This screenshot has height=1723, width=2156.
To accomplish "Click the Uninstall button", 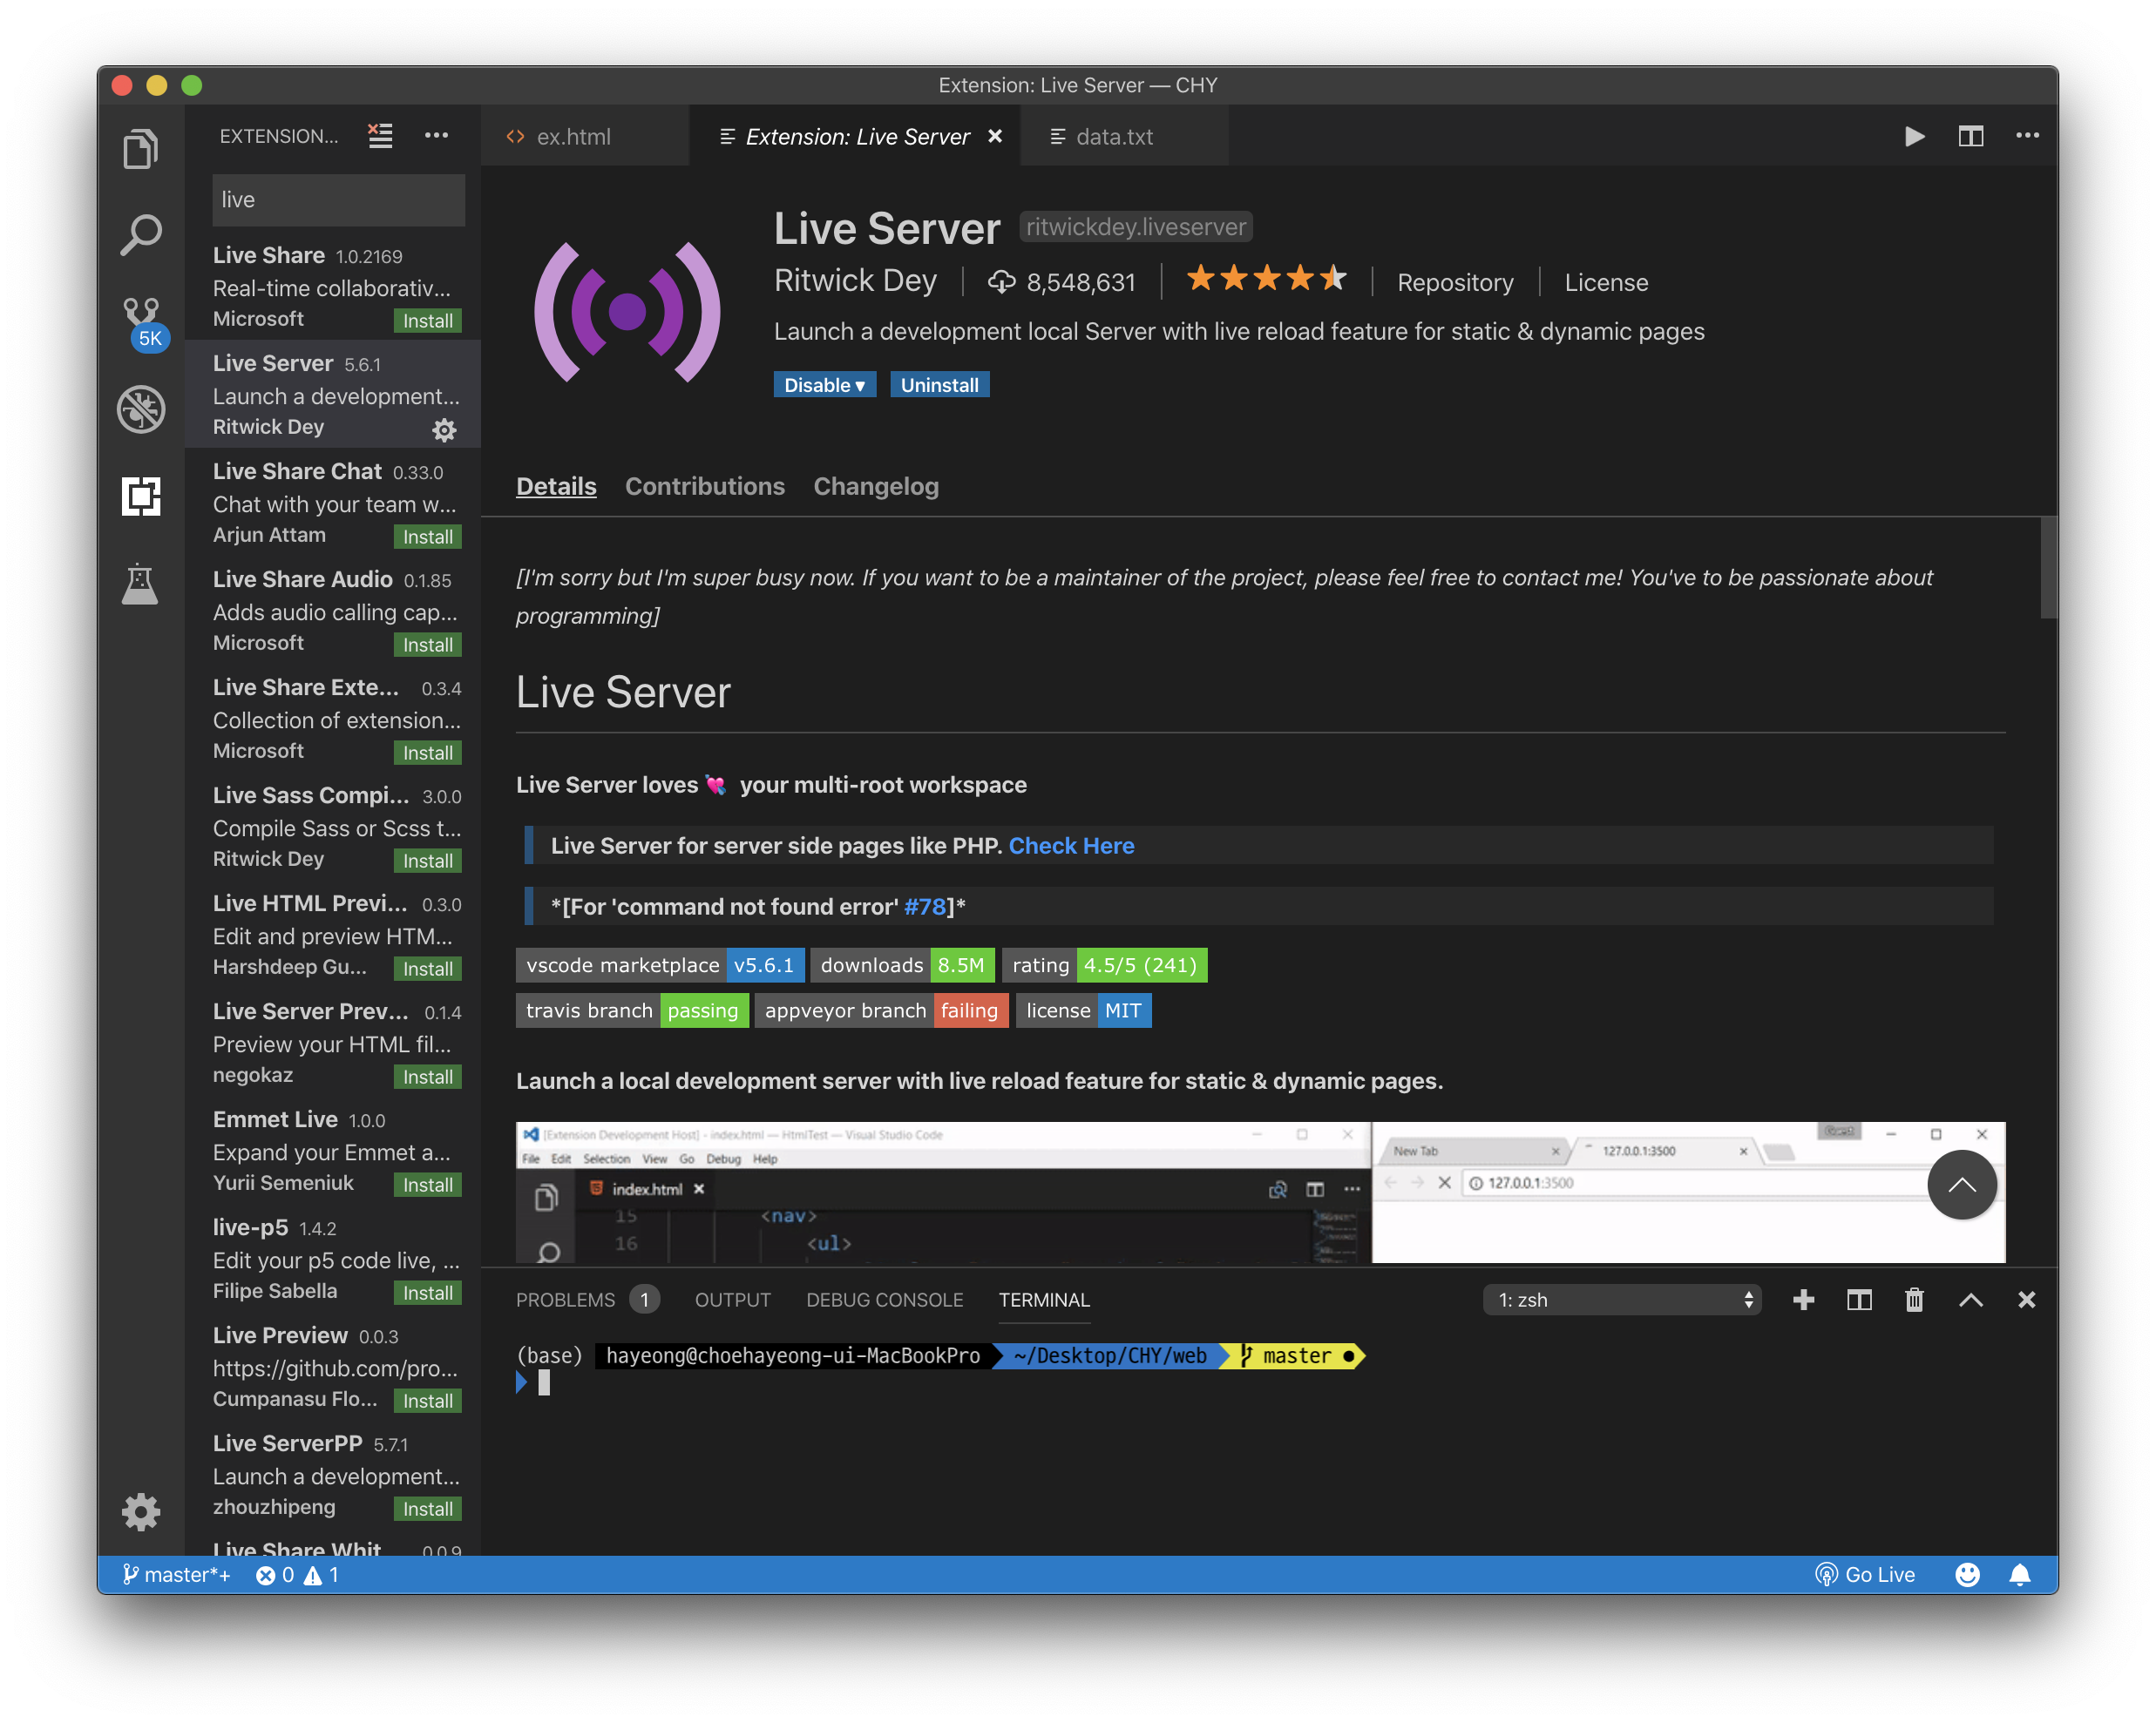I will pyautogui.click(x=939, y=385).
